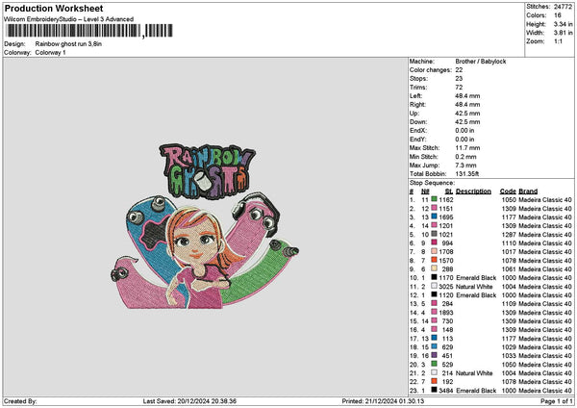
Task: Select 'Natural White' in stop row 21
Action: point(474,373)
